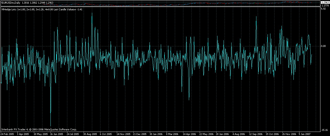The width and height of the screenshot is (330, 136).
Task: Click the 28 Jun 2006 date label
Action: point(223,134)
